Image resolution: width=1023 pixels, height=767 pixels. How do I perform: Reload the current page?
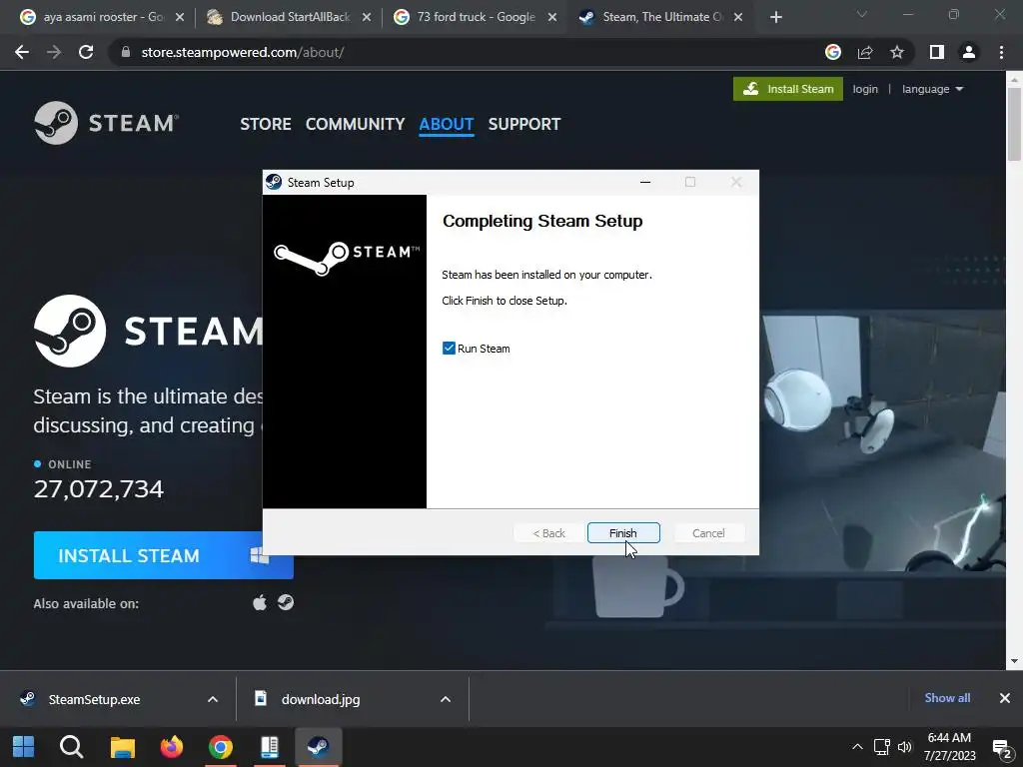pos(86,52)
